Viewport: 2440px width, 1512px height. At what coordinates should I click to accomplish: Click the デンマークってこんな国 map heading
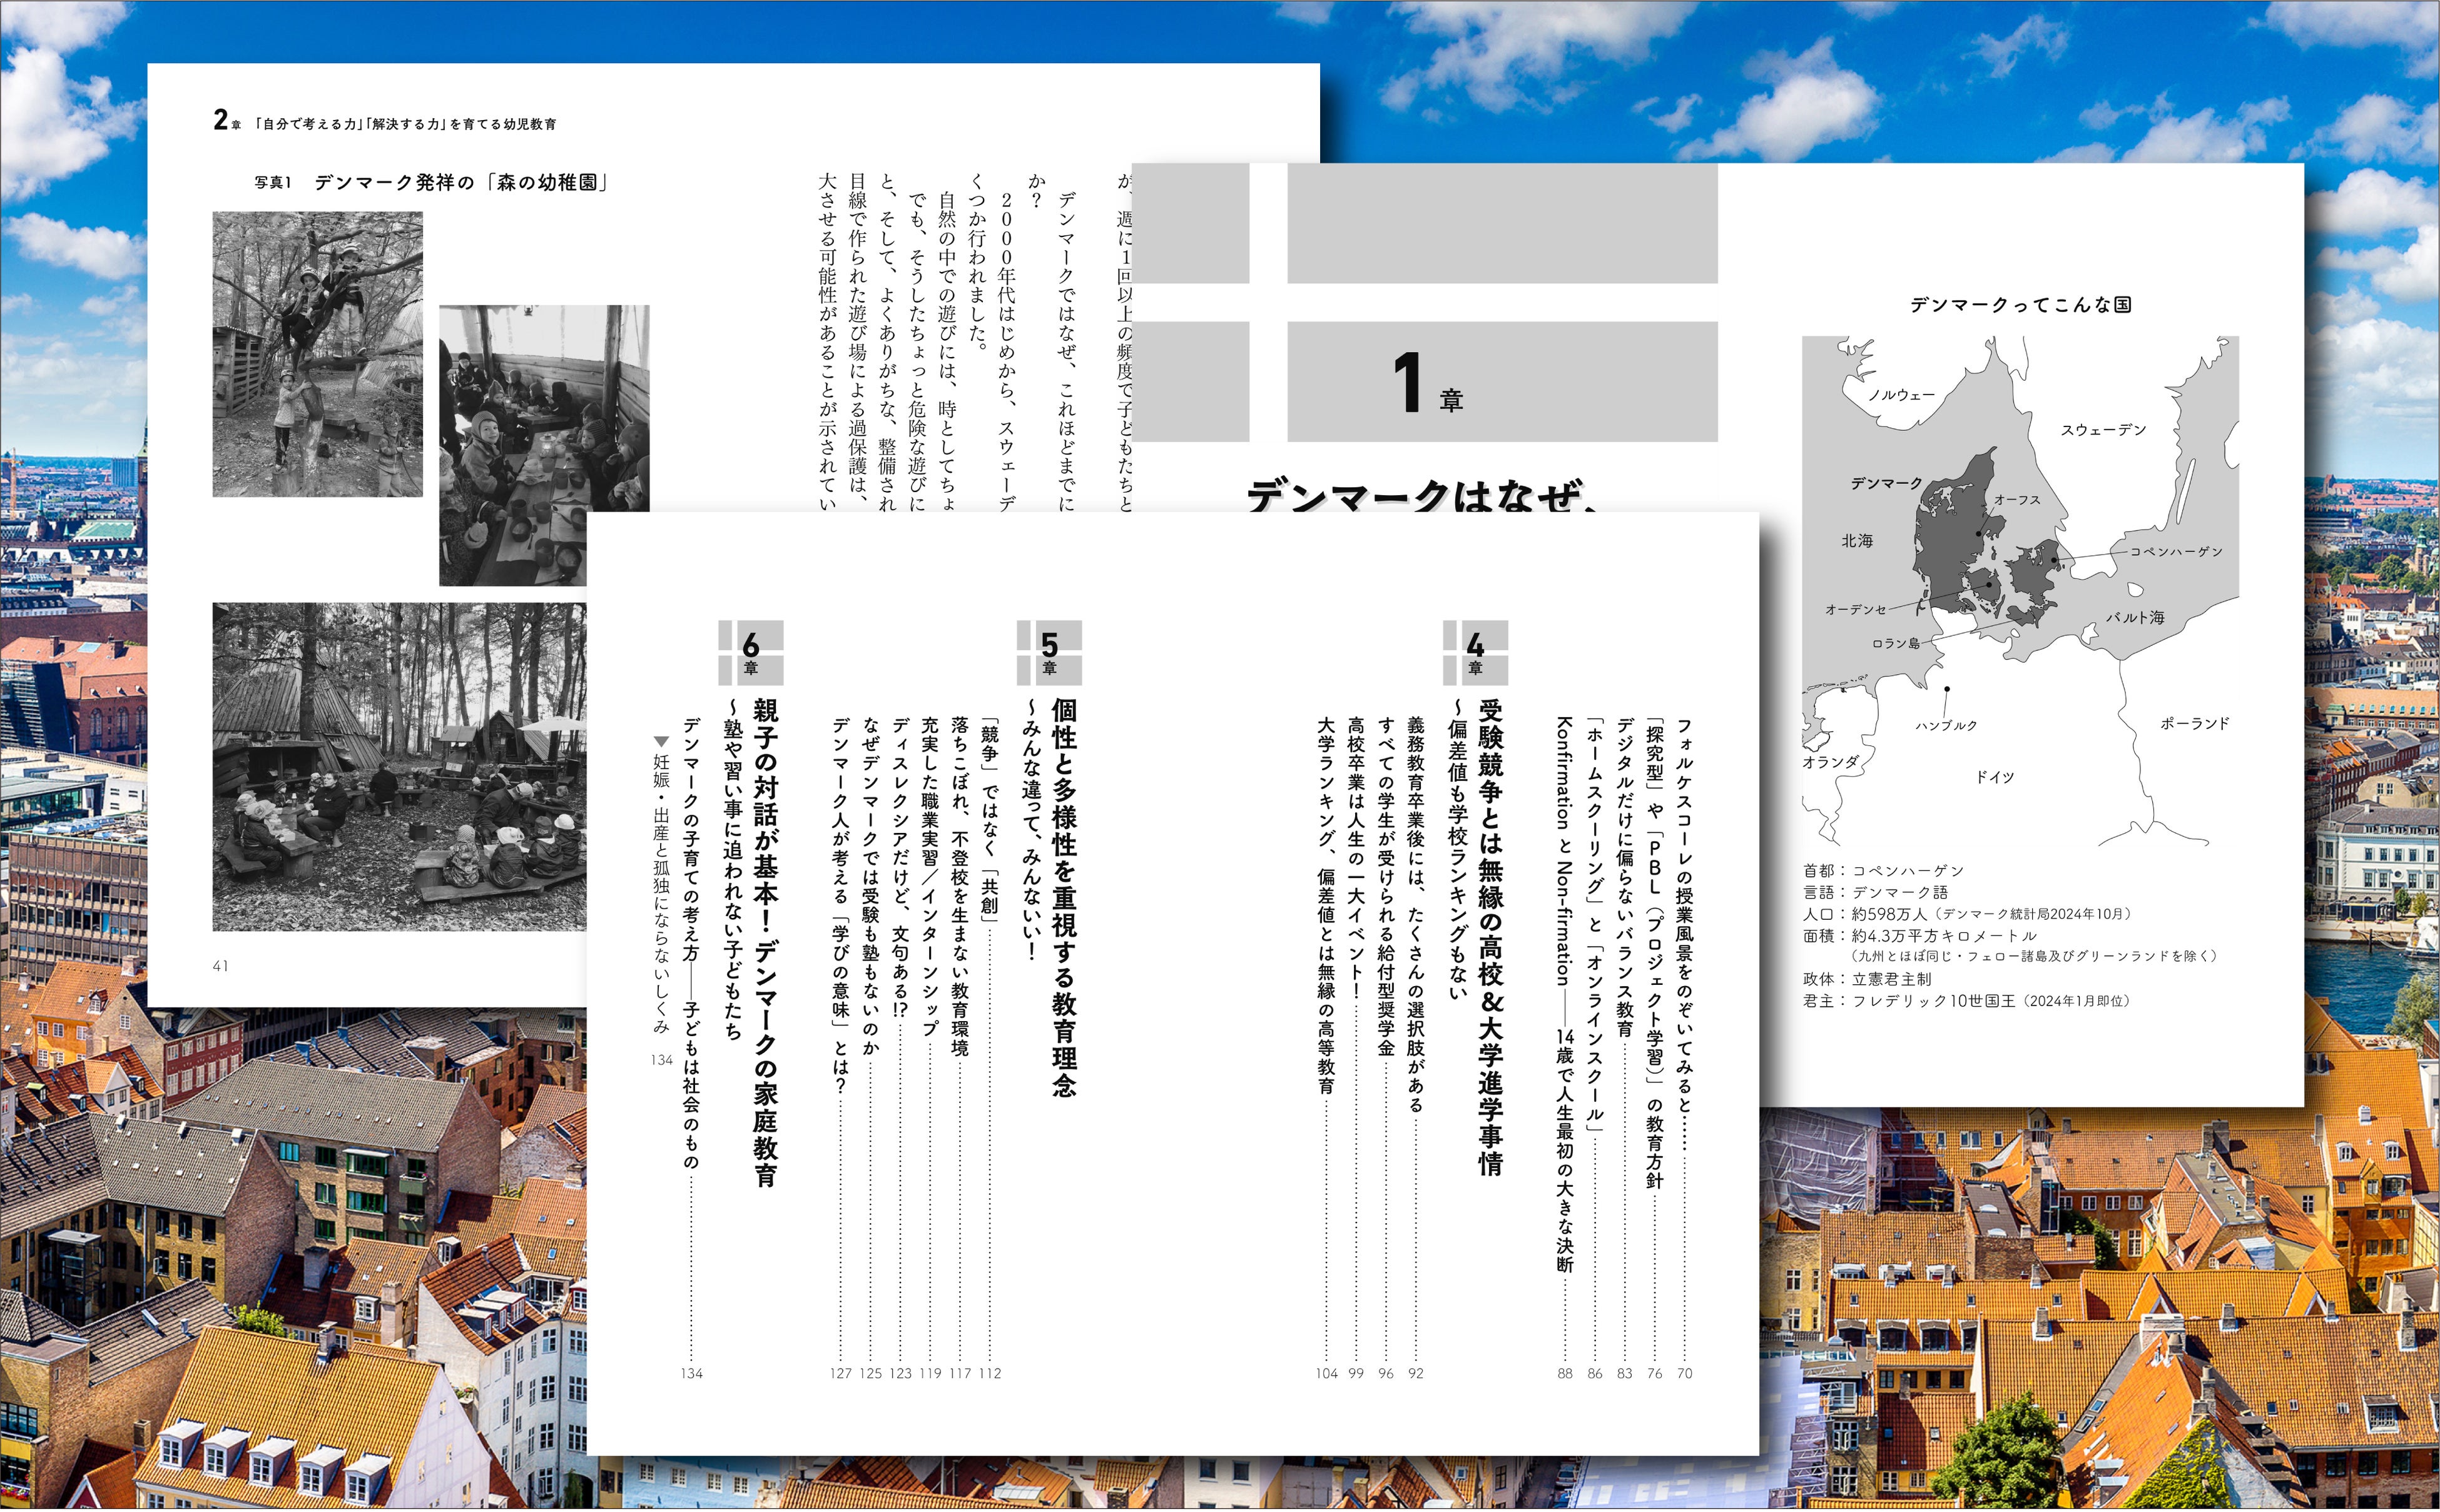[x=2020, y=305]
